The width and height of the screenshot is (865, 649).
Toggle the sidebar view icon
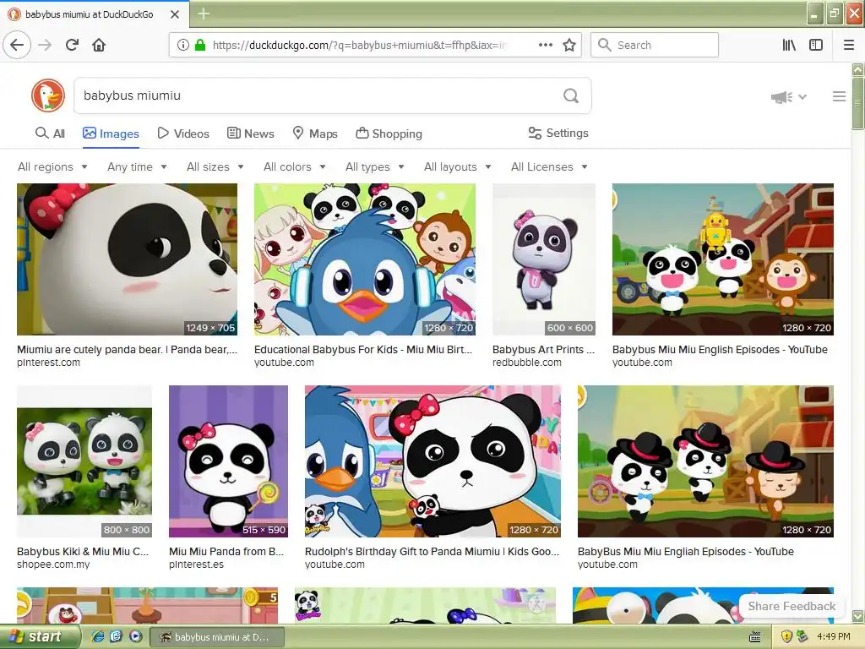[x=816, y=45]
